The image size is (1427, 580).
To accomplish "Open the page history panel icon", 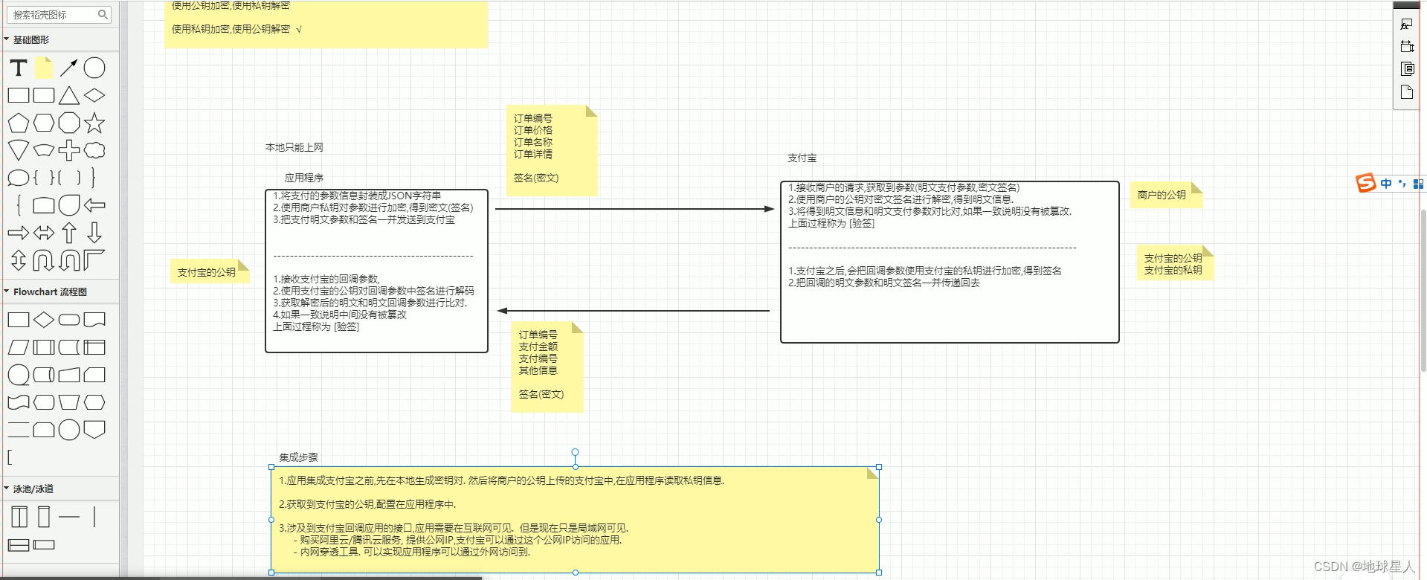I will coord(1406,68).
